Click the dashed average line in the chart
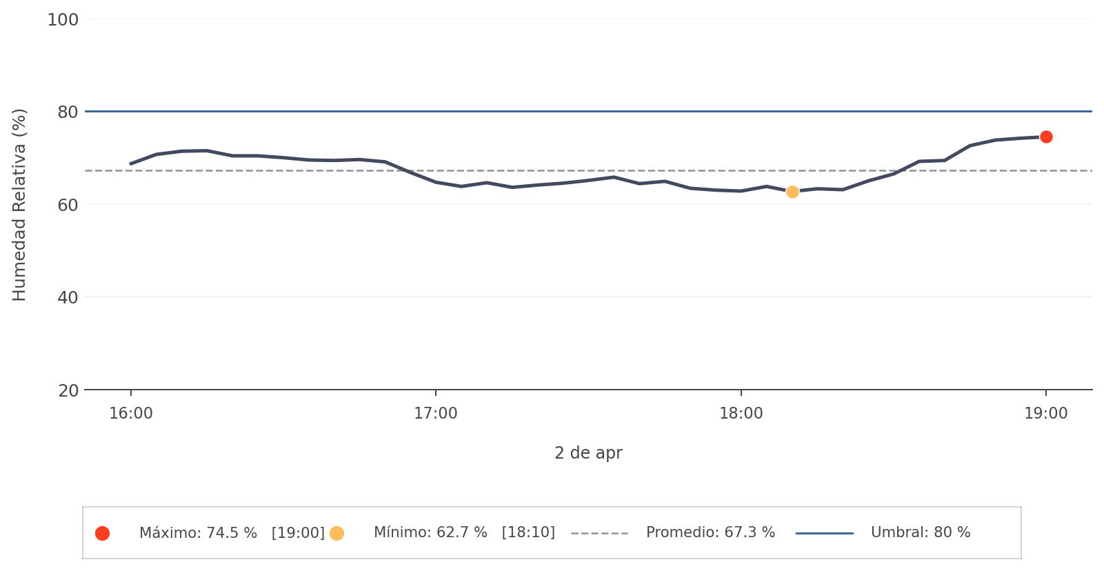This screenshot has width=1104, height=571. click(276, 170)
